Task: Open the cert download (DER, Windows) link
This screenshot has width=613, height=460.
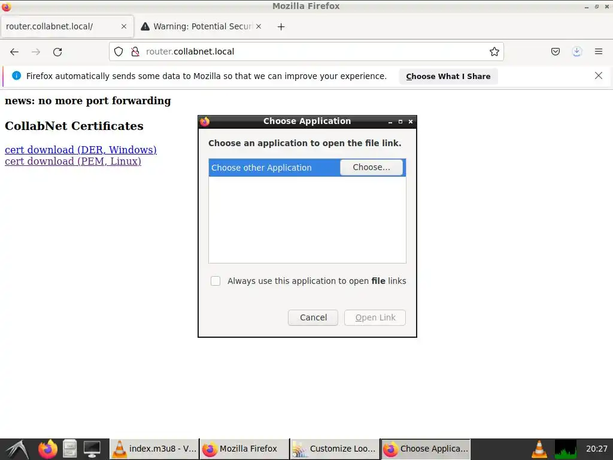Action: (81, 150)
